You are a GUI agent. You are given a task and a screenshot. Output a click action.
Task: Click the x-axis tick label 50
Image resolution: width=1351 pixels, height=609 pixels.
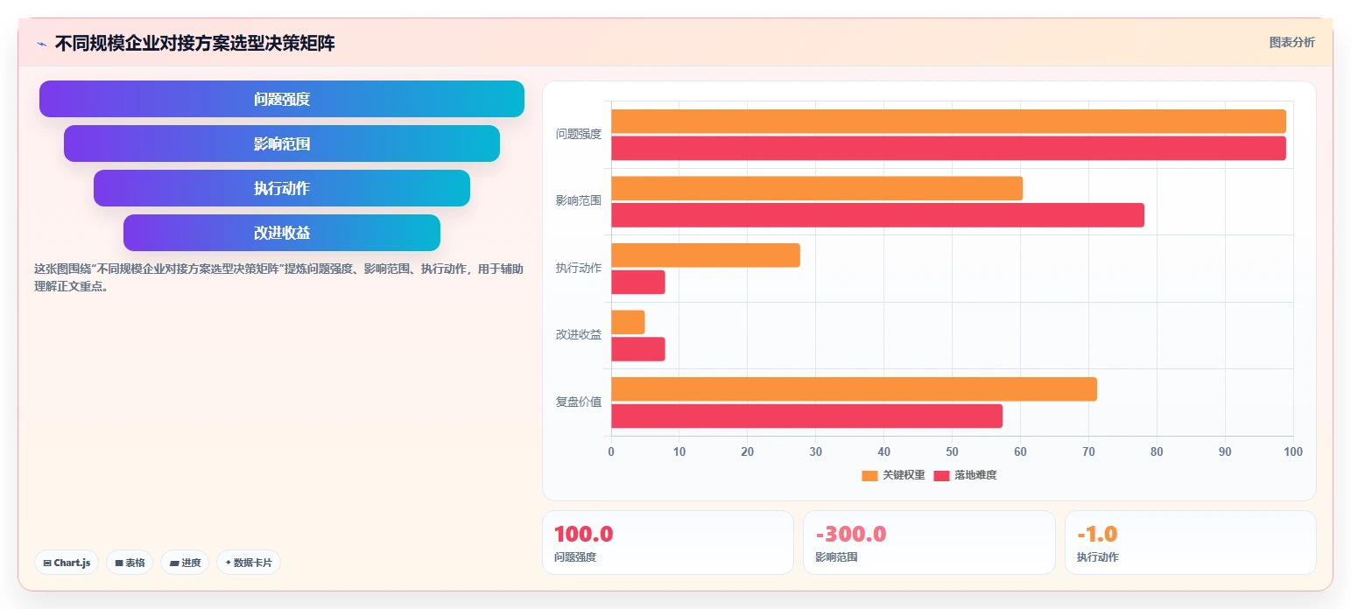coord(952,452)
